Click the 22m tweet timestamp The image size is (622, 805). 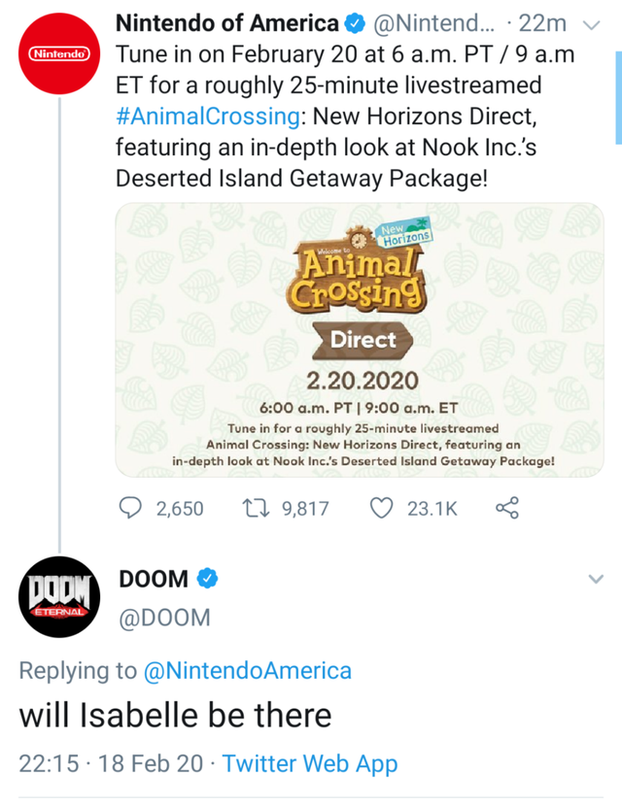[x=541, y=23]
